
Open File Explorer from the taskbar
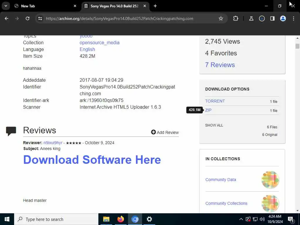pos(106,219)
